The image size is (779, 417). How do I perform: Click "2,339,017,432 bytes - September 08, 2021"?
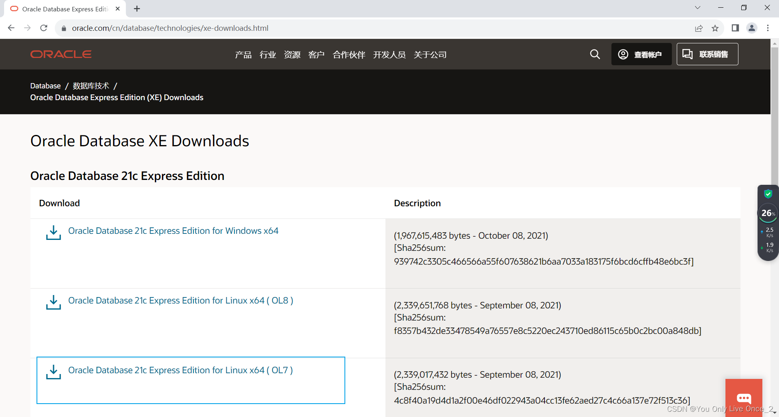click(x=478, y=375)
